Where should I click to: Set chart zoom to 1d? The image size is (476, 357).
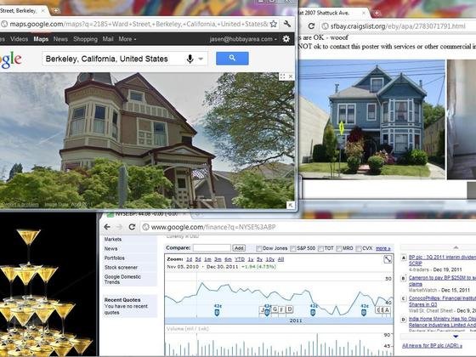point(189,259)
